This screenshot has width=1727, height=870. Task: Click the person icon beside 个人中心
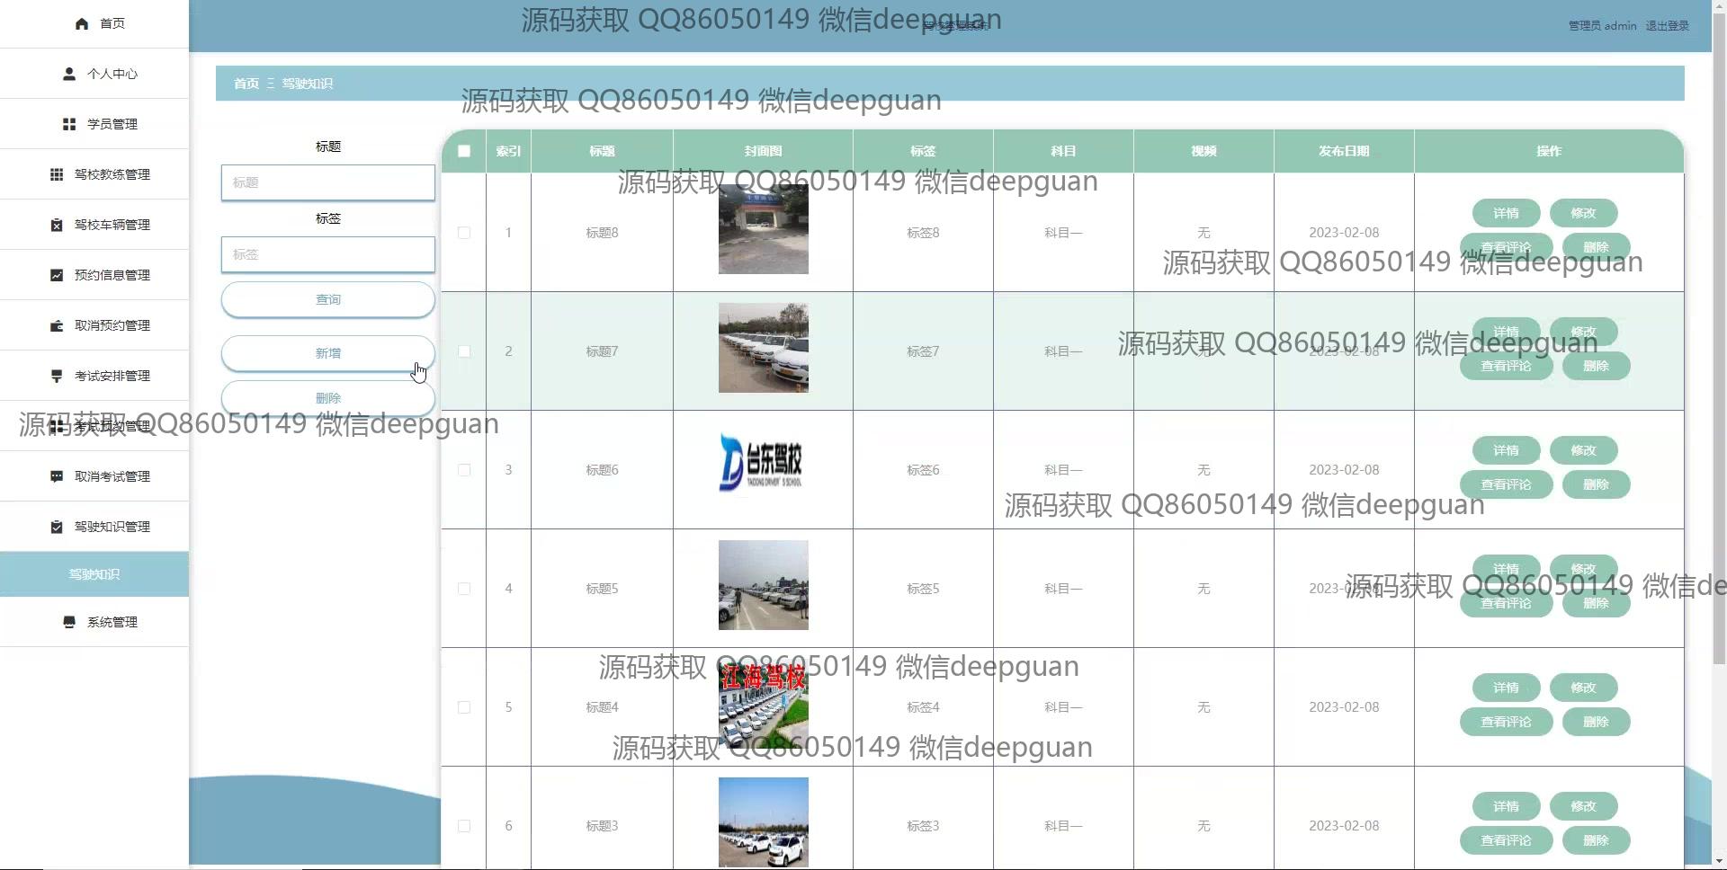[x=69, y=74]
